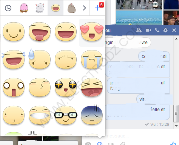Pick the shocked open-mouth sticker
The image size is (179, 145).
pos(14,87)
